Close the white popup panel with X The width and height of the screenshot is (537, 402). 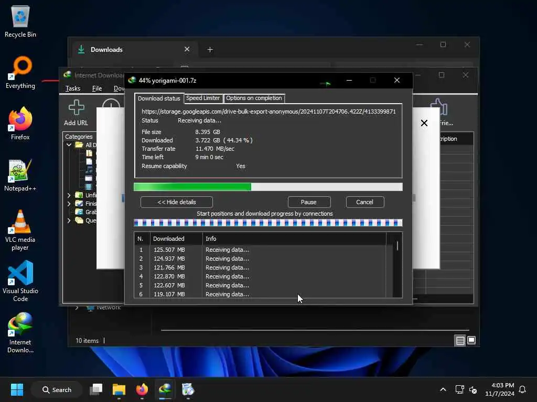point(424,123)
